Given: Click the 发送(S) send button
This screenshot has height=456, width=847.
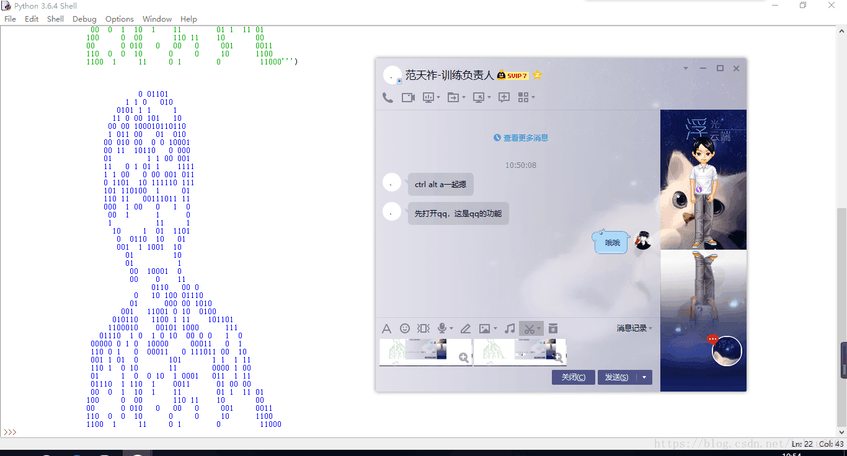Looking at the screenshot, I should point(617,377).
